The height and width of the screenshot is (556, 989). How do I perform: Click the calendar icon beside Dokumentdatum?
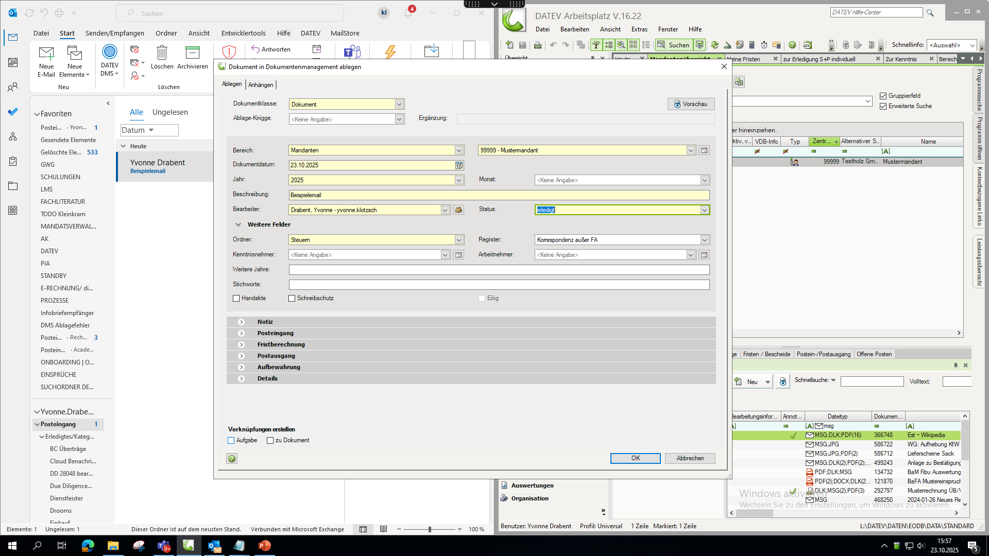click(458, 165)
